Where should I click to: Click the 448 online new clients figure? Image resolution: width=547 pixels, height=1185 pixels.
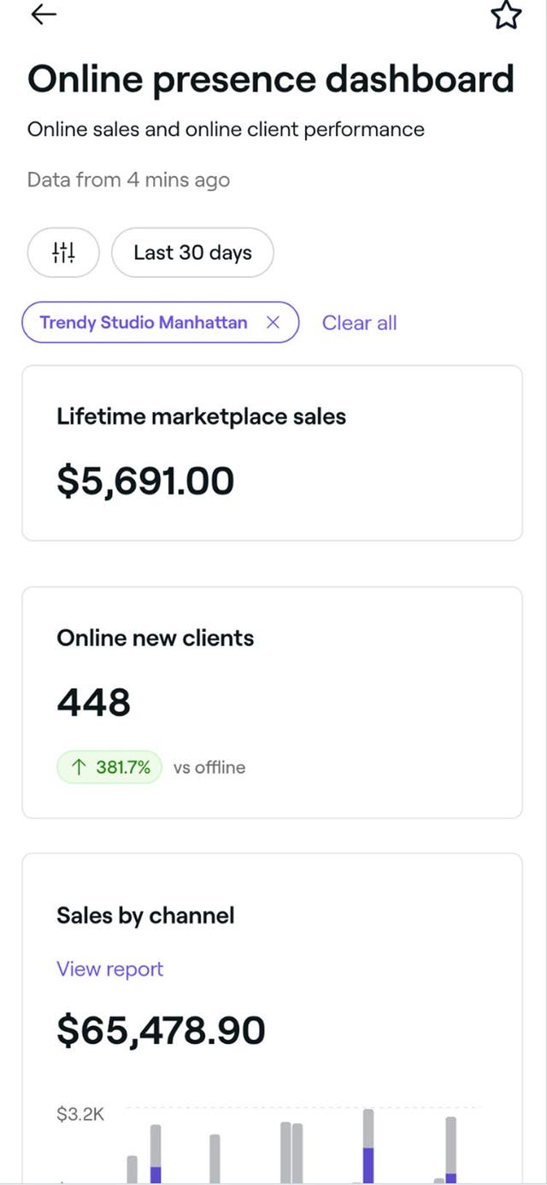[x=94, y=703]
